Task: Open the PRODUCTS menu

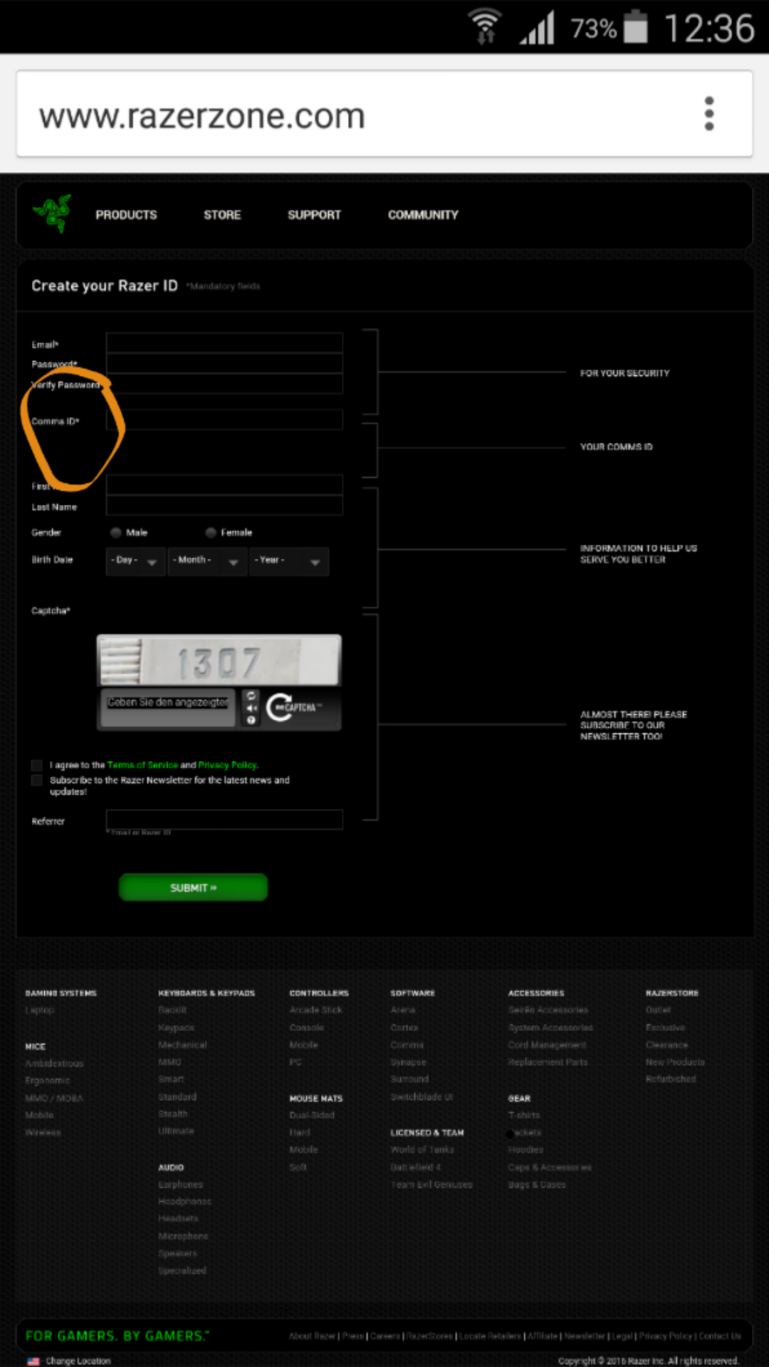Action: (x=126, y=215)
